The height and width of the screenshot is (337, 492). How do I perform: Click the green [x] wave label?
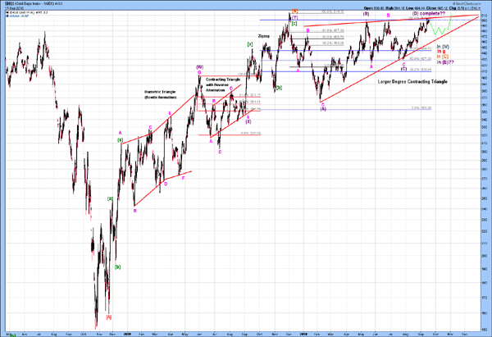click(250, 44)
